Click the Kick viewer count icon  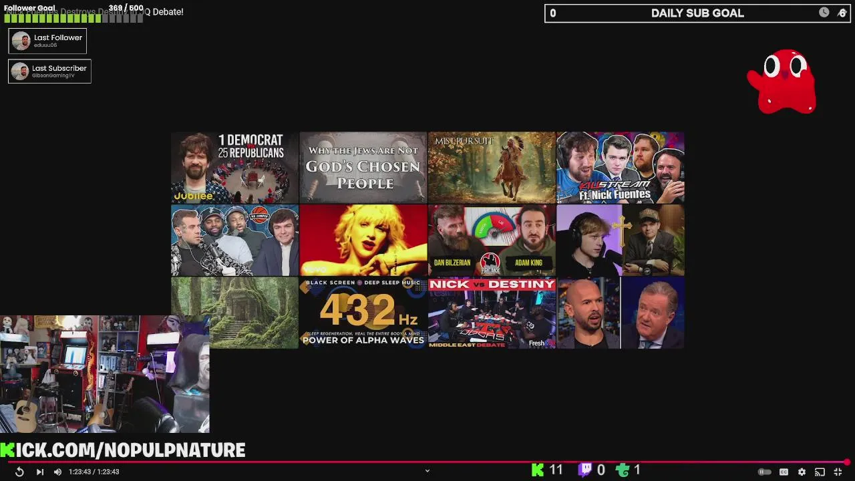point(538,470)
